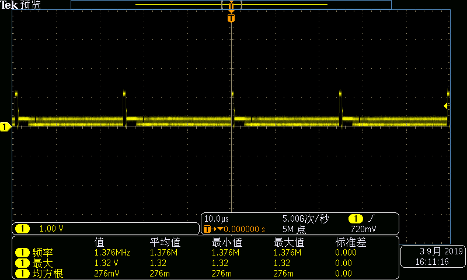
Task: Click the 1.376M minimum frequency value
Action: click(x=225, y=253)
